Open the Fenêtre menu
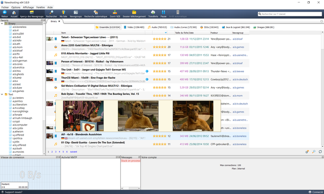 40,7
